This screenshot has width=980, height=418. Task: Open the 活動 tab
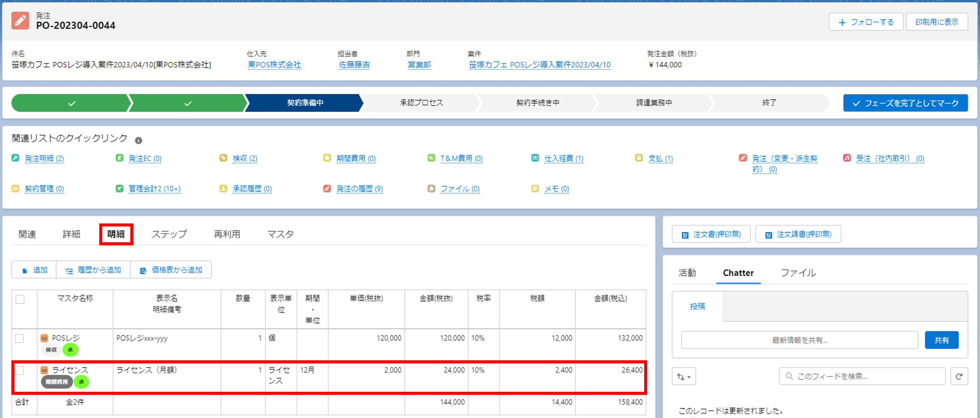(687, 273)
